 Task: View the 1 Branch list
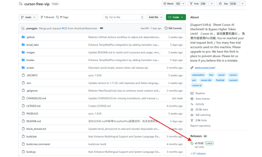click(47, 17)
